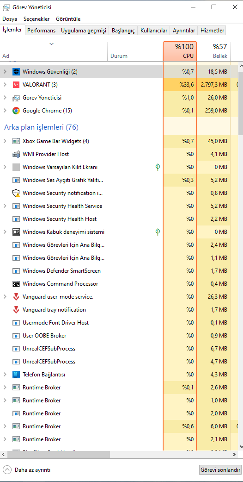The image size is (243, 482).
Task: Switch to the Ayrıntılar tab
Action: pos(184,31)
